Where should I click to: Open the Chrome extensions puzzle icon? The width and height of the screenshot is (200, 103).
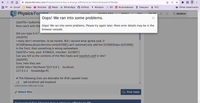click(182, 2)
